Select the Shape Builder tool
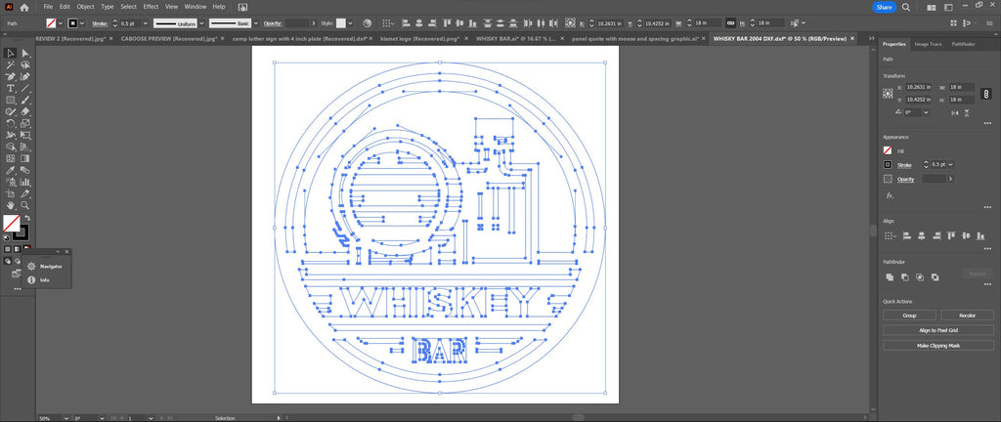This screenshot has width=1001, height=422. point(11,147)
